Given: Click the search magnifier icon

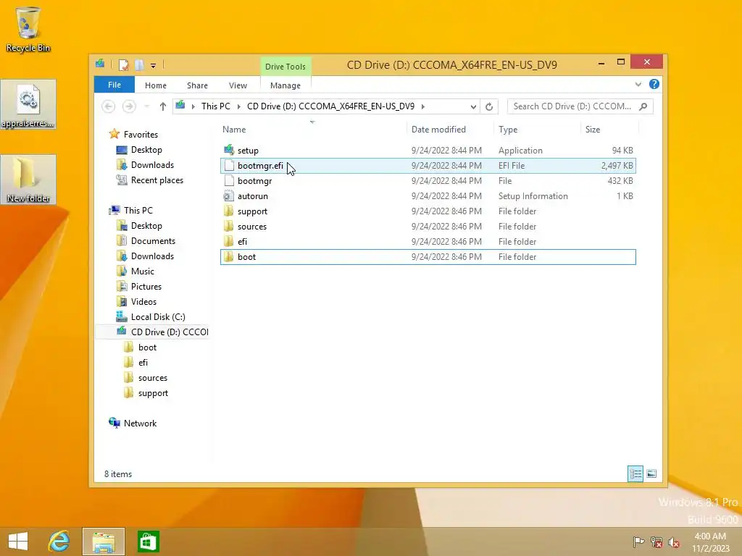Looking at the screenshot, I should pyautogui.click(x=643, y=106).
